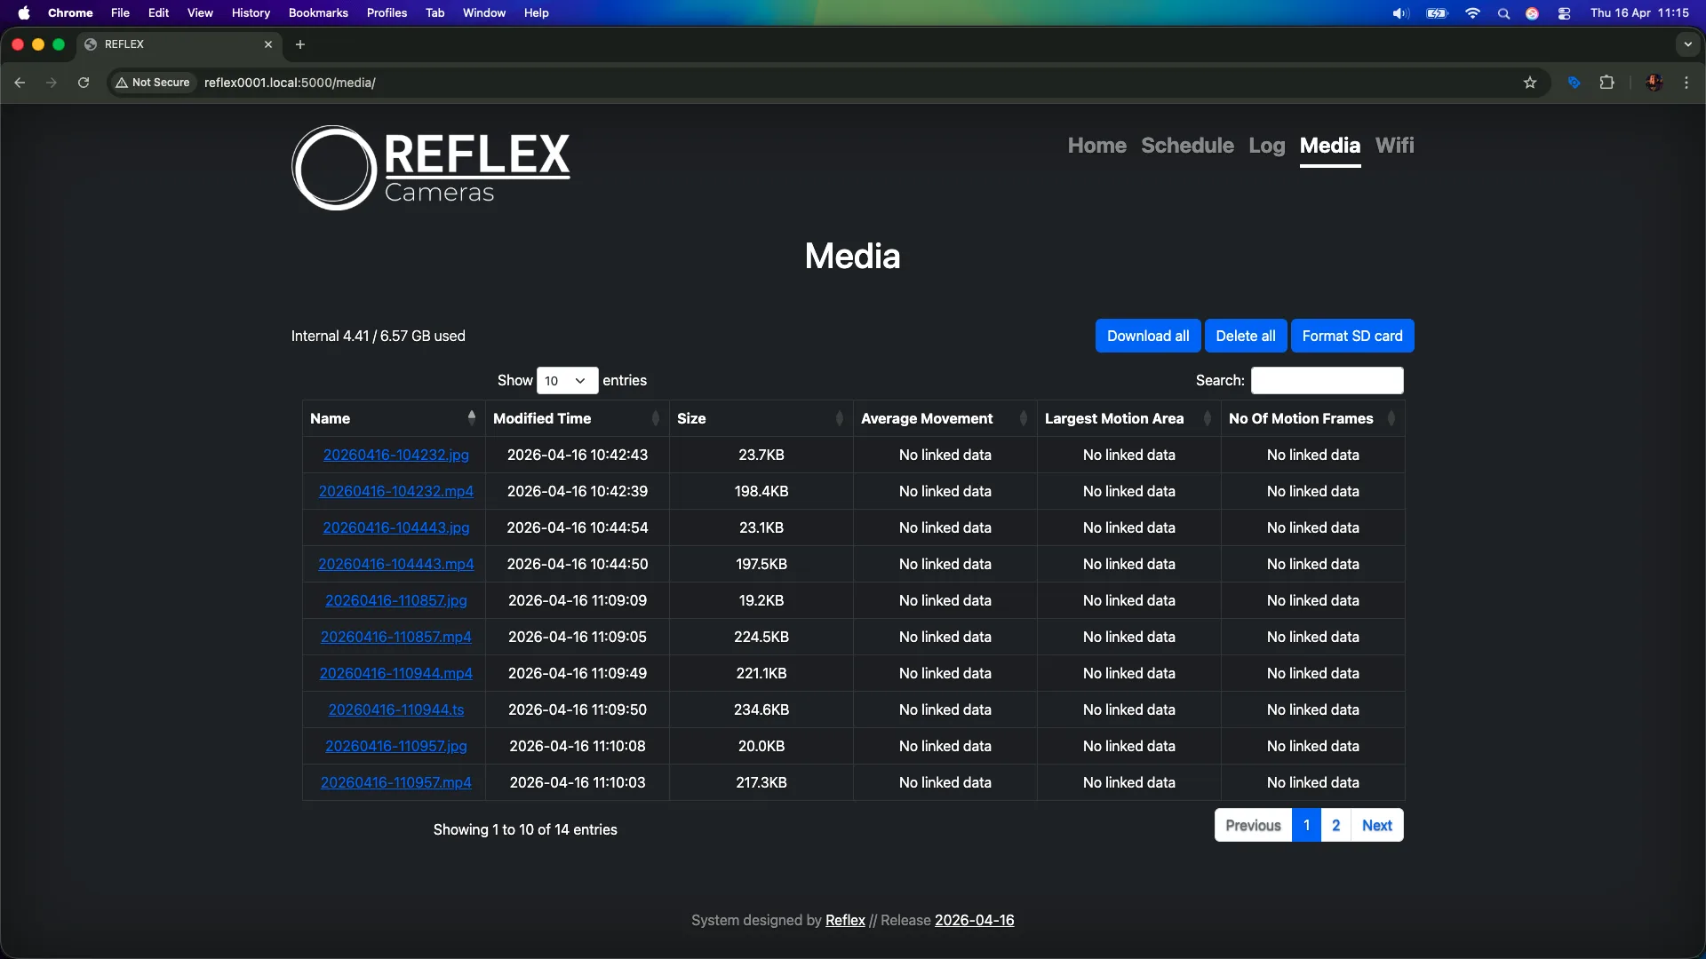Open the Wifi navigation tab
The height and width of the screenshot is (959, 1706).
click(1394, 146)
